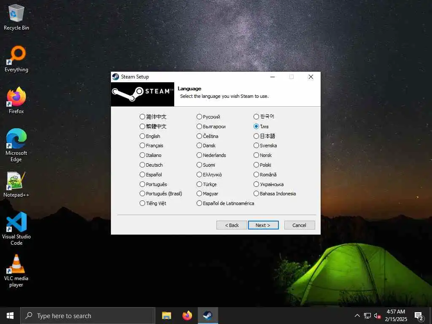432x324 pixels.
Task: Click the taskbar search box
Action: click(x=88, y=316)
